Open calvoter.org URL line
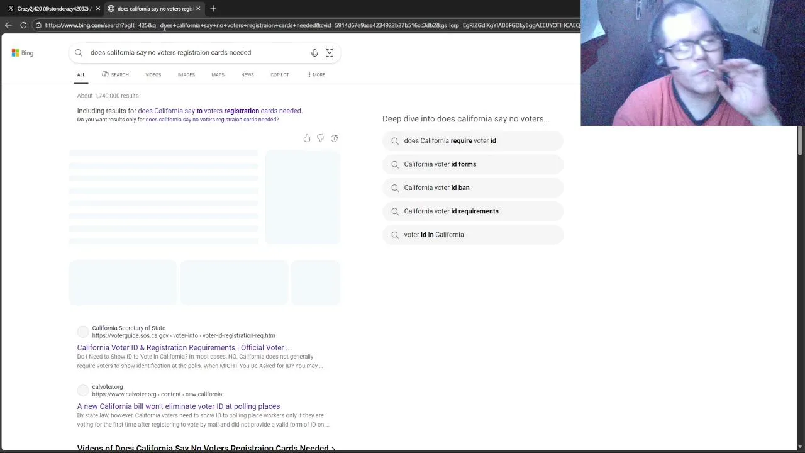805x453 pixels. (158, 394)
